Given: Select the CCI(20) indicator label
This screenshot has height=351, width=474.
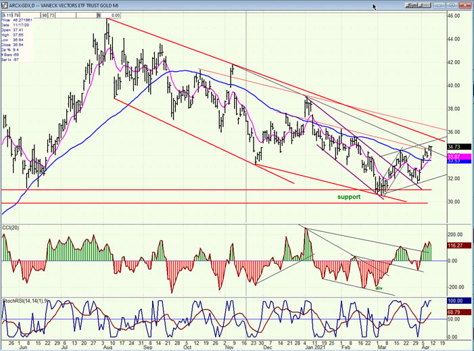Looking at the screenshot, I should (x=10, y=226).
